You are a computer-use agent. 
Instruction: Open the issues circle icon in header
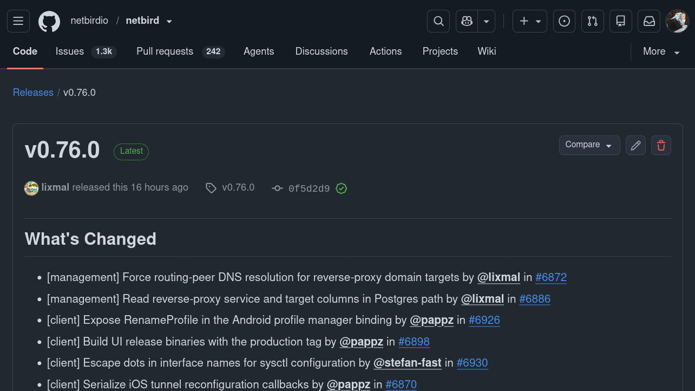click(x=564, y=21)
